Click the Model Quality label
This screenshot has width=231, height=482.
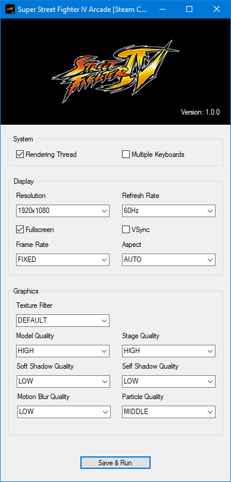[x=35, y=336]
